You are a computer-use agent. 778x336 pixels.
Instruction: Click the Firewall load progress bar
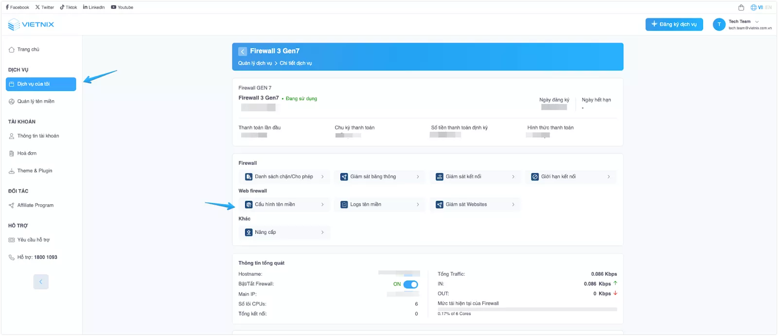click(527, 309)
